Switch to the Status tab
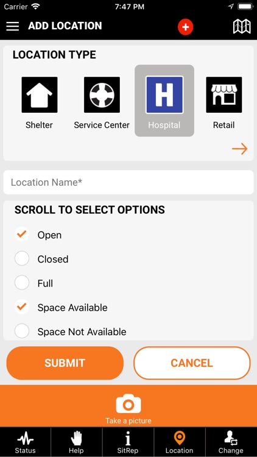Image resolution: width=257 pixels, height=457 pixels. coord(26,442)
